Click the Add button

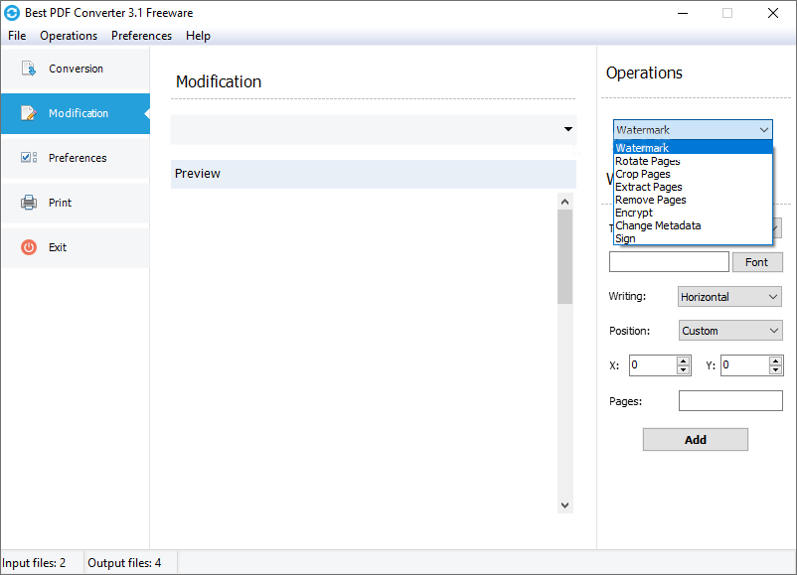pyautogui.click(x=696, y=439)
